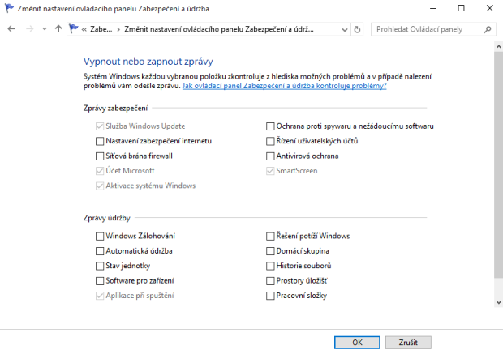Minimize the window
The image size is (503, 354).
click(x=433, y=8)
